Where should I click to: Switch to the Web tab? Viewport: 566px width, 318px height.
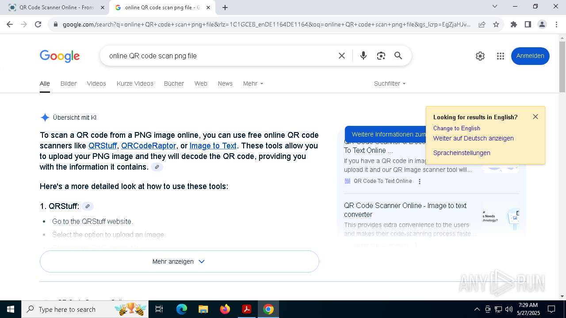click(201, 83)
